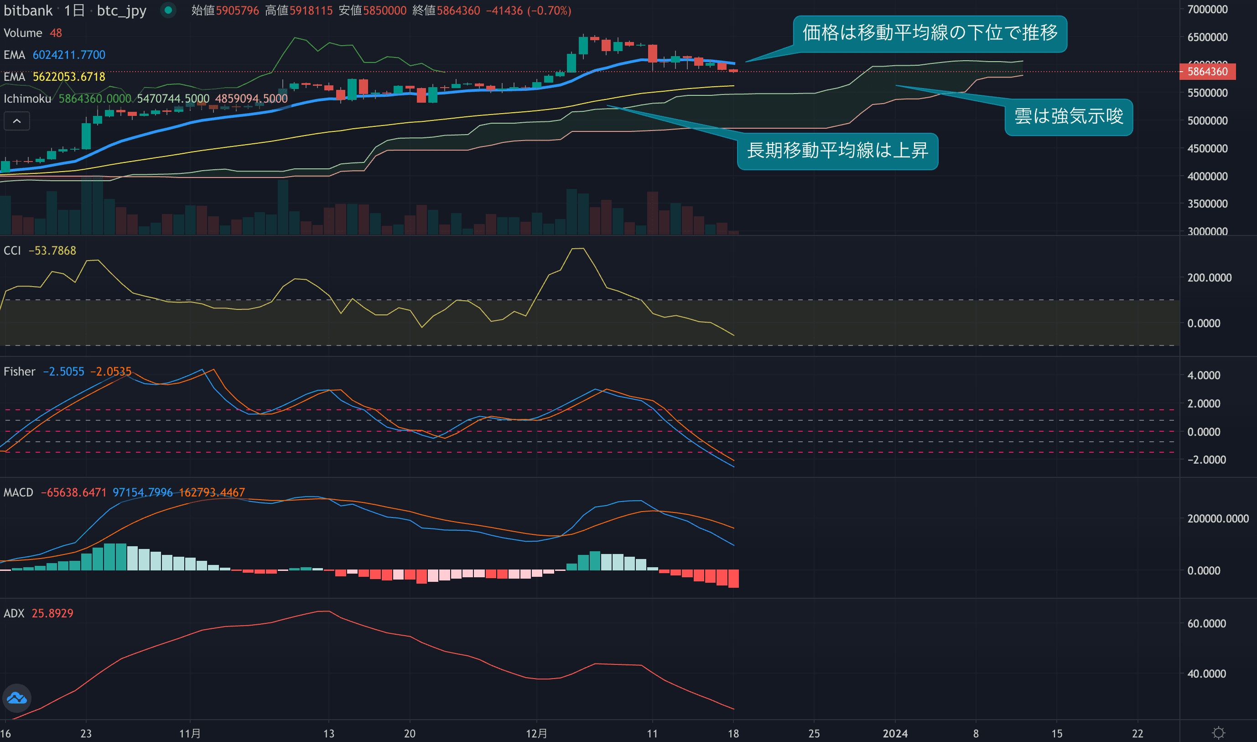Select the 雲は強気示唆 callout annotation
This screenshot has width=1257, height=742.
tap(1068, 117)
